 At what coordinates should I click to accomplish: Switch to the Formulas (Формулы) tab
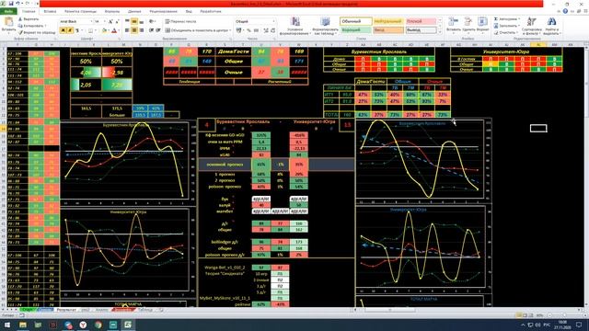point(112,12)
